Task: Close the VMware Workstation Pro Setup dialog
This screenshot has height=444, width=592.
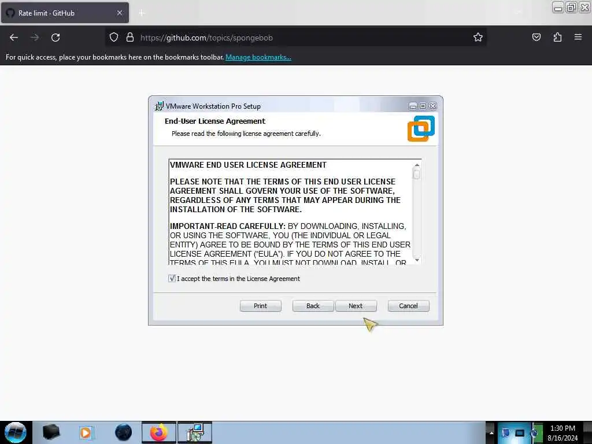Action: 432,106
